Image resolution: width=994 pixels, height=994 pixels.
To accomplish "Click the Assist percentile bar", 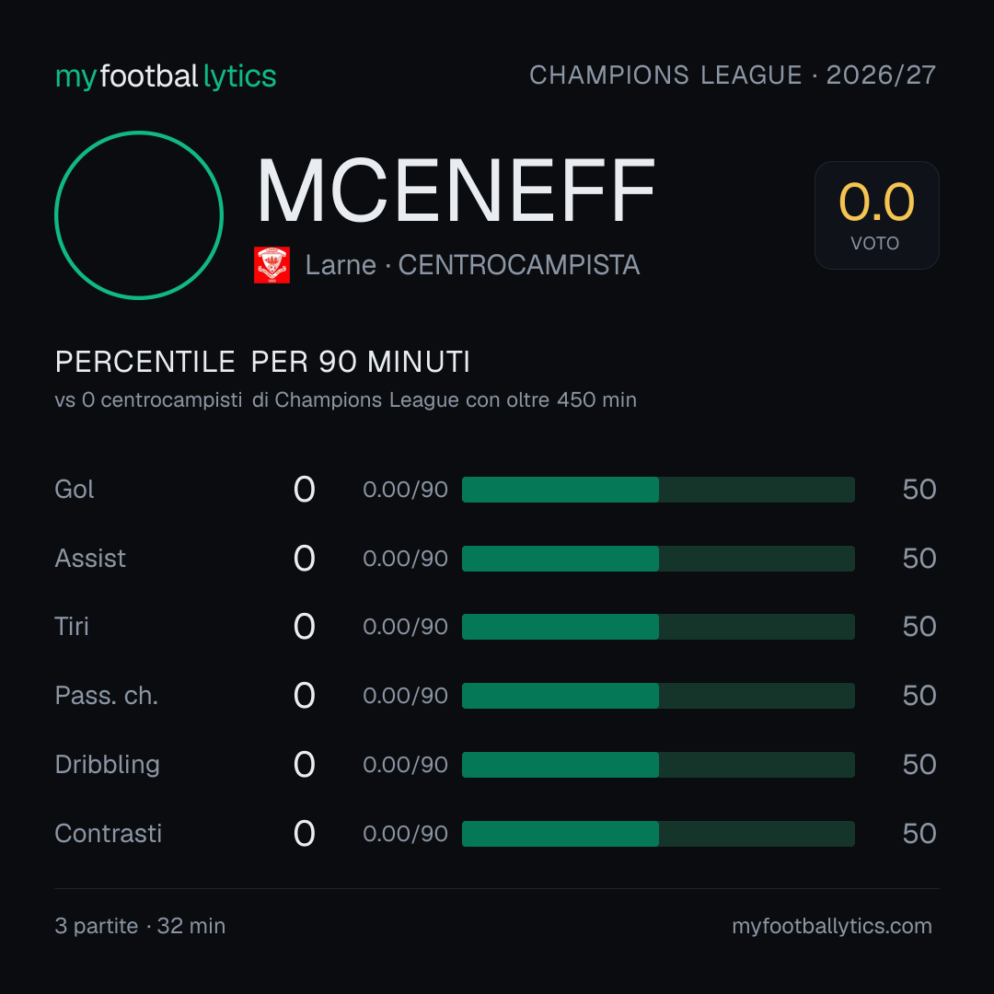I will 658,559.
